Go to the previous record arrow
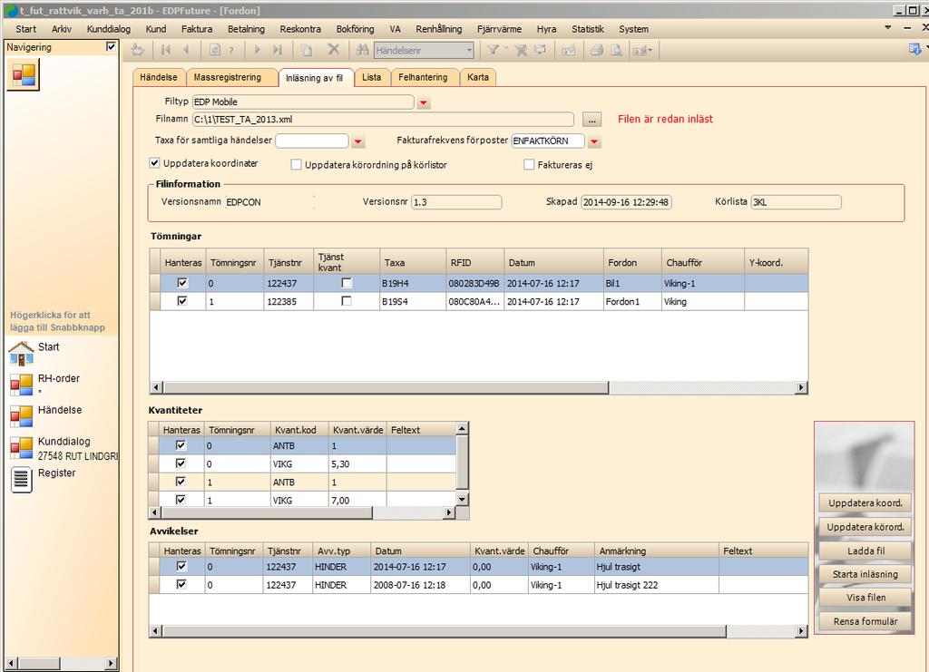The width and height of the screenshot is (929, 672). 187,50
